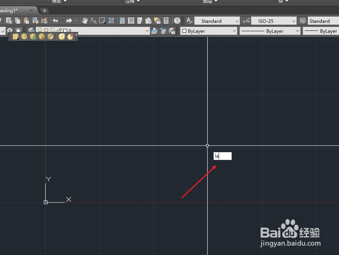The image size is (339, 255).
Task: Click the Zoom Previous icon
Action: pyautogui.click(x=111, y=21)
